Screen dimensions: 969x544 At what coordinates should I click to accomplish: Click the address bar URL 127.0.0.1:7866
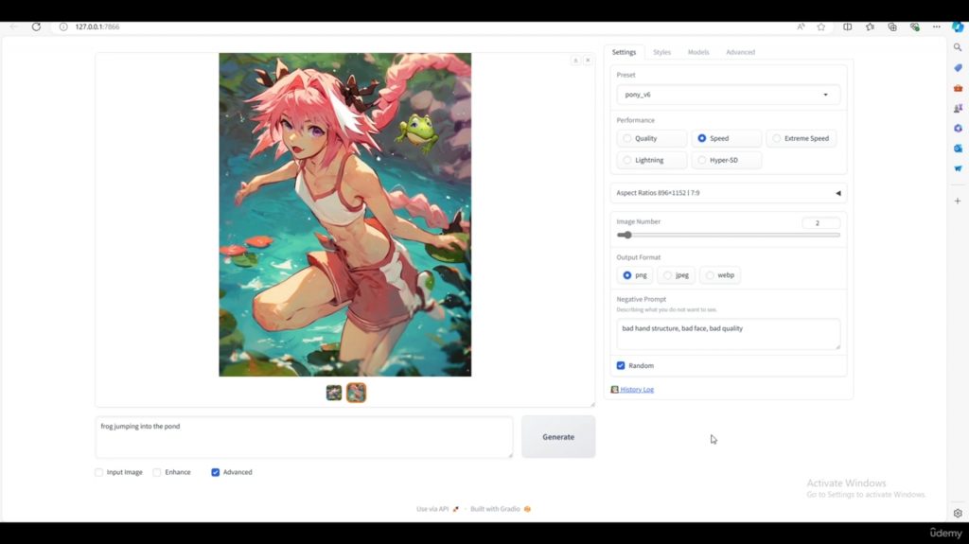click(x=97, y=26)
